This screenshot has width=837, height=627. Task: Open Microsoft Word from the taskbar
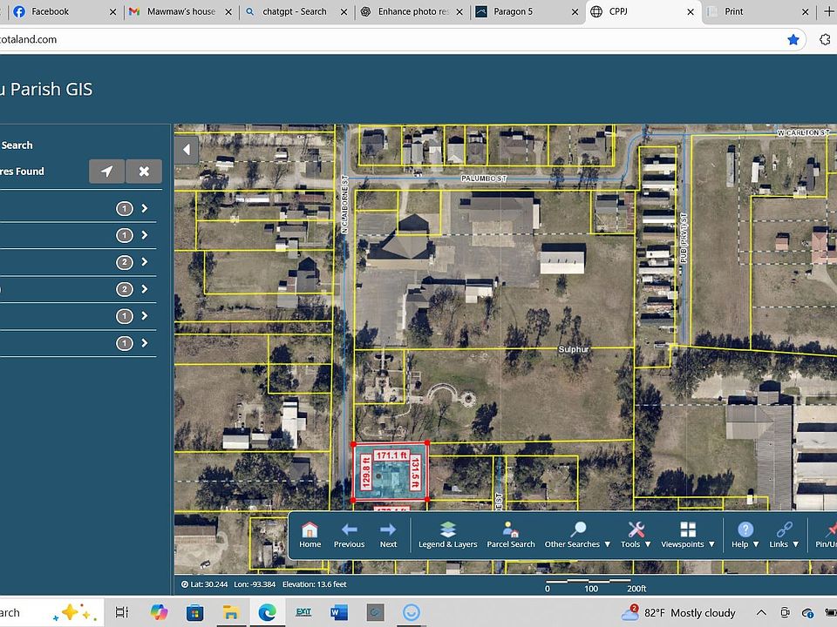pyautogui.click(x=339, y=612)
